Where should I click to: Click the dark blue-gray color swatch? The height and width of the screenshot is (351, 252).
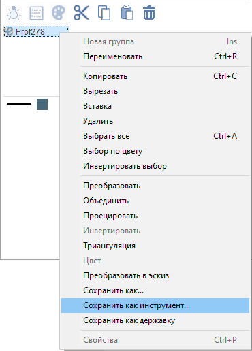[x=42, y=104]
